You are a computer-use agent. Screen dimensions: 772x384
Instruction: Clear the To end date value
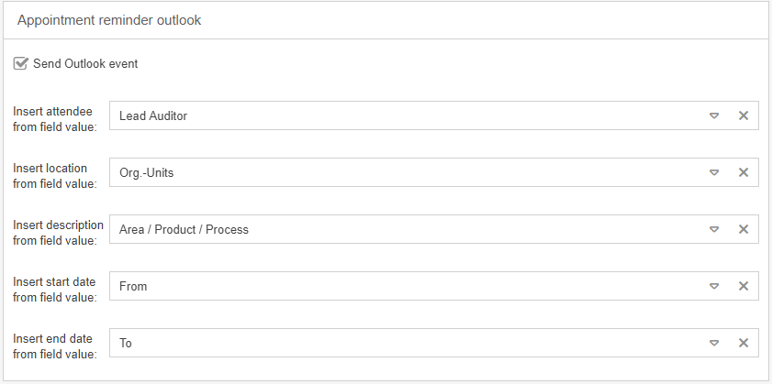(x=744, y=343)
